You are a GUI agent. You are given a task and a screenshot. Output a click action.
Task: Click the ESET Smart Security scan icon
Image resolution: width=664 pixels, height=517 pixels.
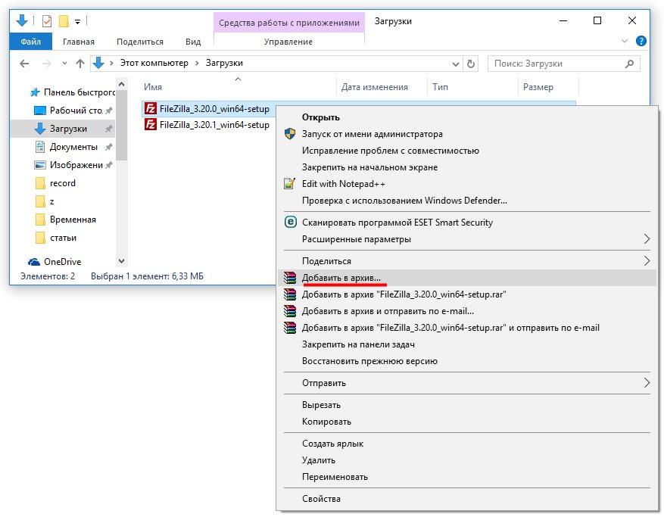(289, 223)
